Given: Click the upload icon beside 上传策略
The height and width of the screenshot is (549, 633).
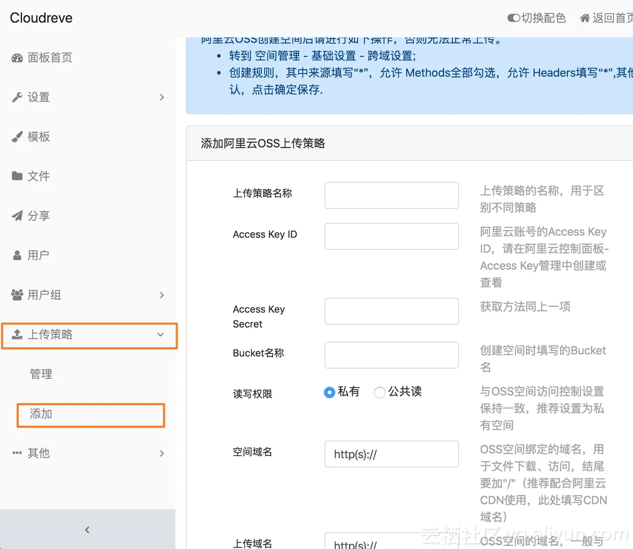Looking at the screenshot, I should (17, 334).
